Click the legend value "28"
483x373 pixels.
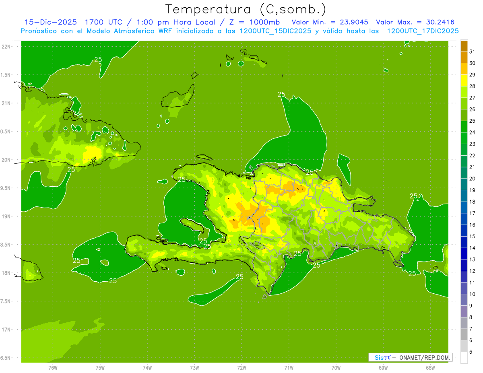tap(473, 86)
